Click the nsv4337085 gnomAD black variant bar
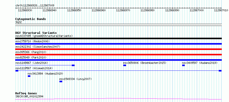The image size is (229, 102). (118, 38)
